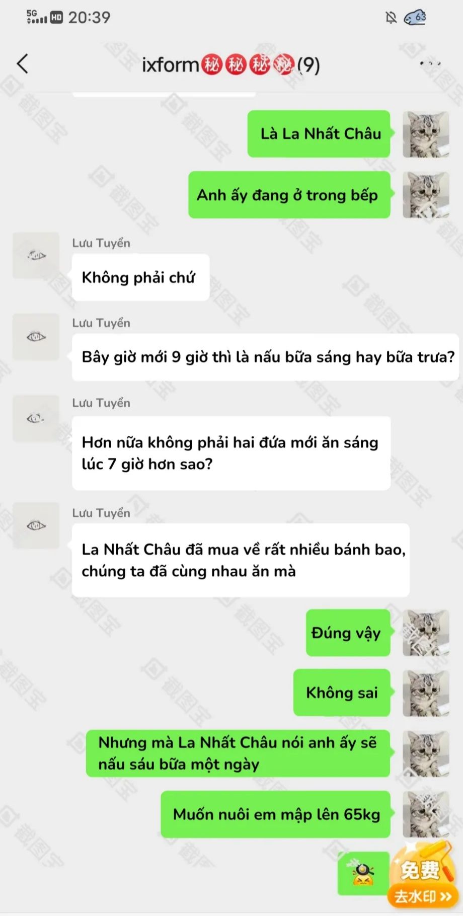The height and width of the screenshot is (916, 463).
Task: Tap the back arrow in chat header
Action: point(22,64)
